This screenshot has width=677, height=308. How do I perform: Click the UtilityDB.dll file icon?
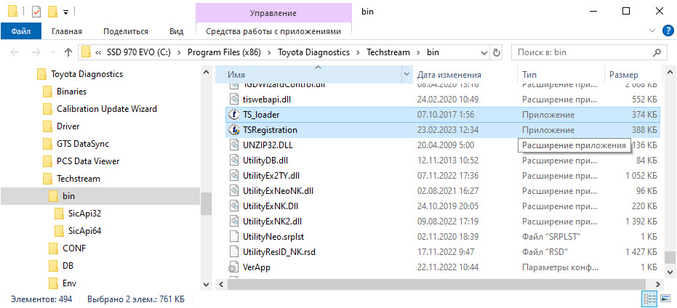[x=233, y=161]
